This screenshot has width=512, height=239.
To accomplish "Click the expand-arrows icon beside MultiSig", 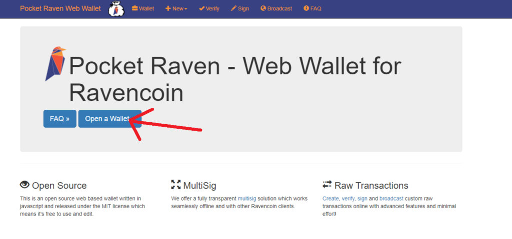I will point(176,185).
